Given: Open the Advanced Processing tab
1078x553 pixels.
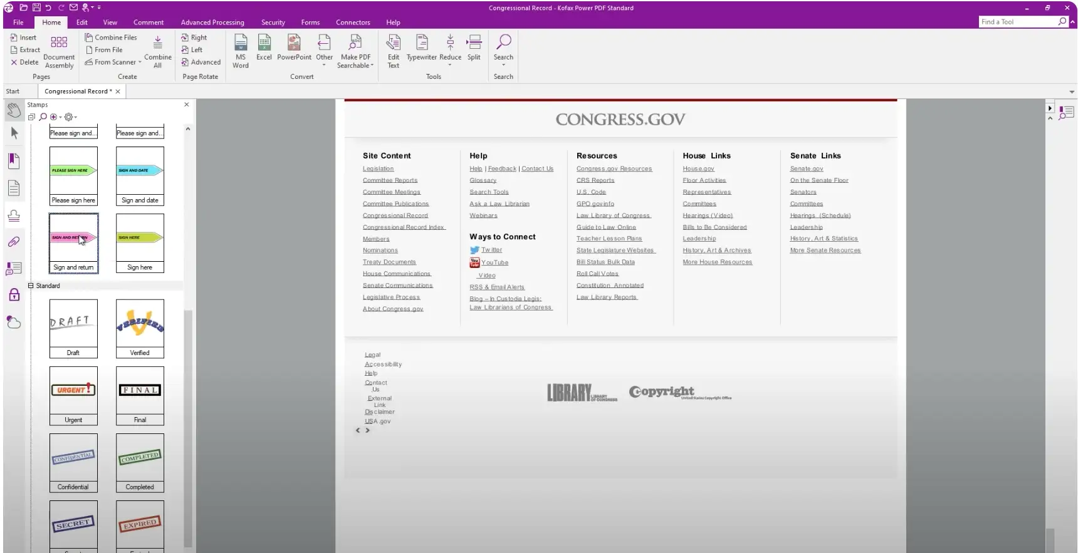Looking at the screenshot, I should 212,23.
